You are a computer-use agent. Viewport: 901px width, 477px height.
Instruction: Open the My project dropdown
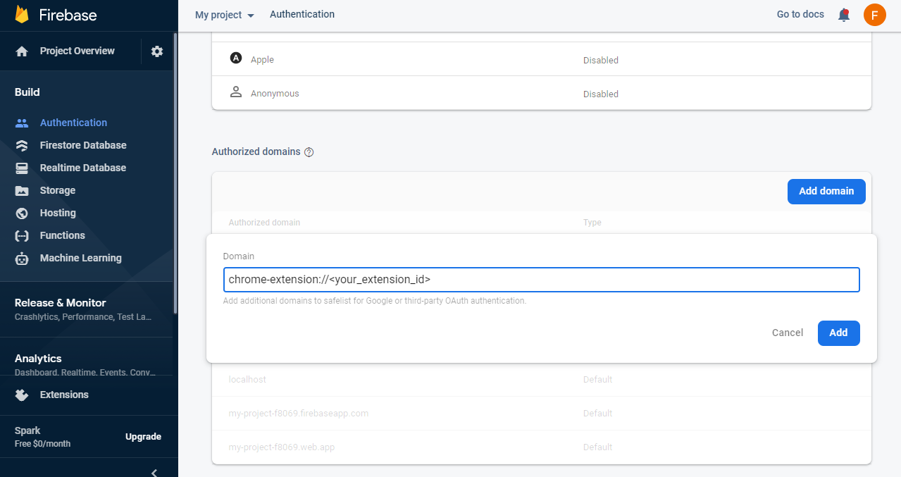pyautogui.click(x=223, y=14)
